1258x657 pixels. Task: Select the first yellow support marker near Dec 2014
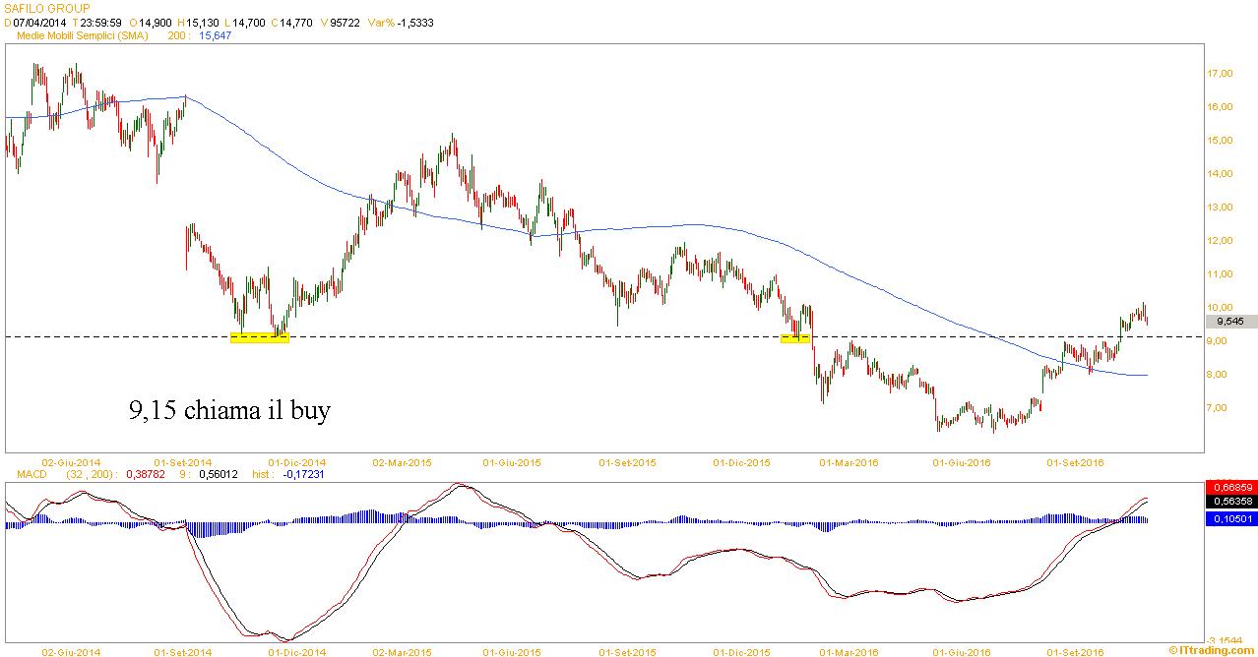click(x=259, y=337)
